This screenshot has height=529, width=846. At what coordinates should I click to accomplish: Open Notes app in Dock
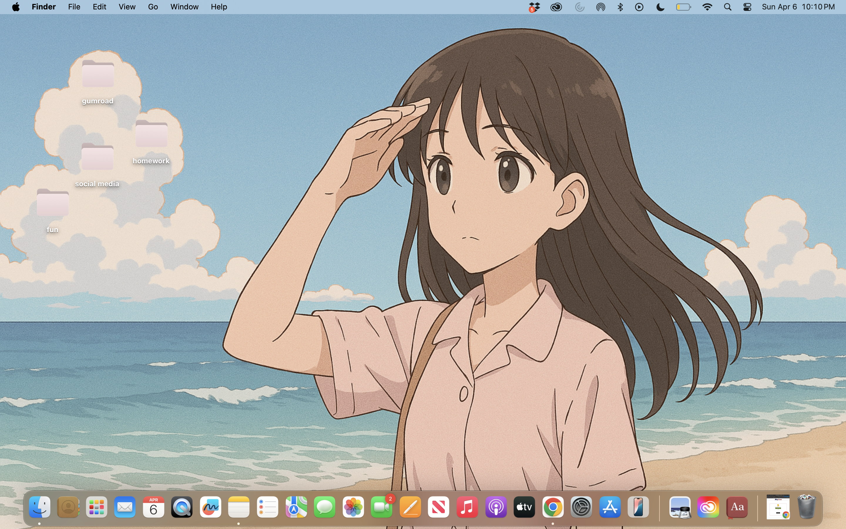point(239,507)
